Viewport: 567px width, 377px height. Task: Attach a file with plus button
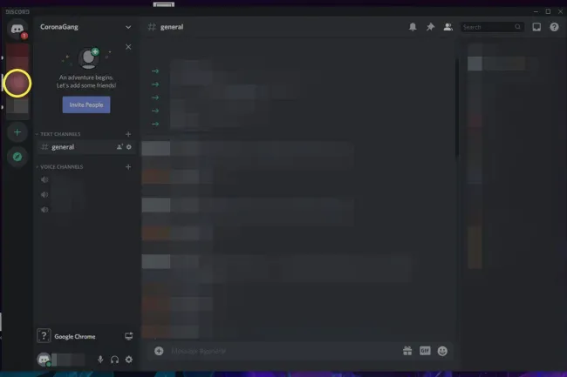159,351
